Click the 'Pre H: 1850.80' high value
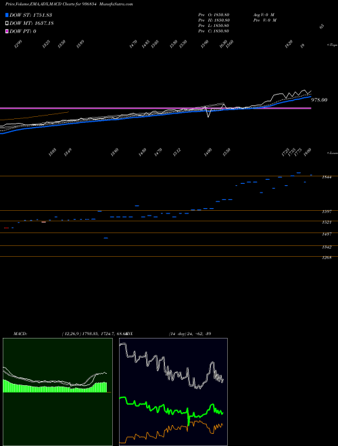Image resolution: width=338 pixels, height=446 pixels. (x=214, y=20)
